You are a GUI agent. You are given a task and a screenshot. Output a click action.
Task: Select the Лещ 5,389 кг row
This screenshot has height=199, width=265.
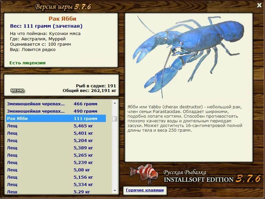(x=56, y=148)
